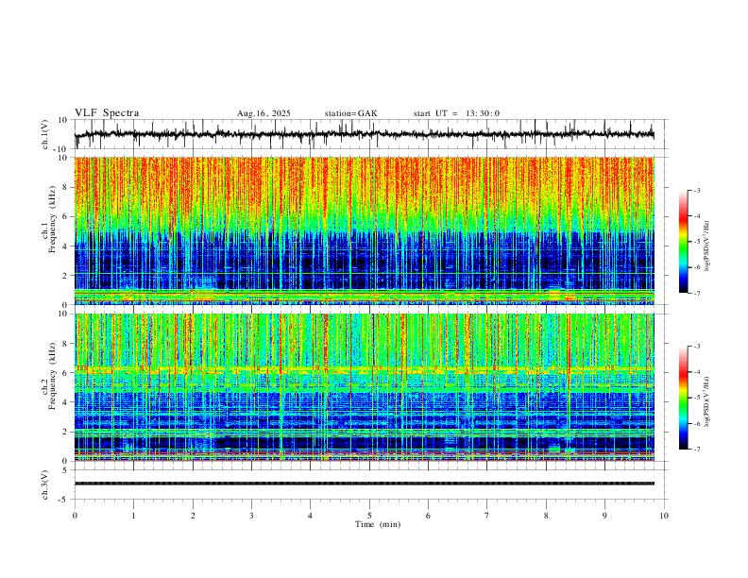Click the "9" tick on the time axis
Image resolution: width=748 pixels, height=578 pixels.
604,516
